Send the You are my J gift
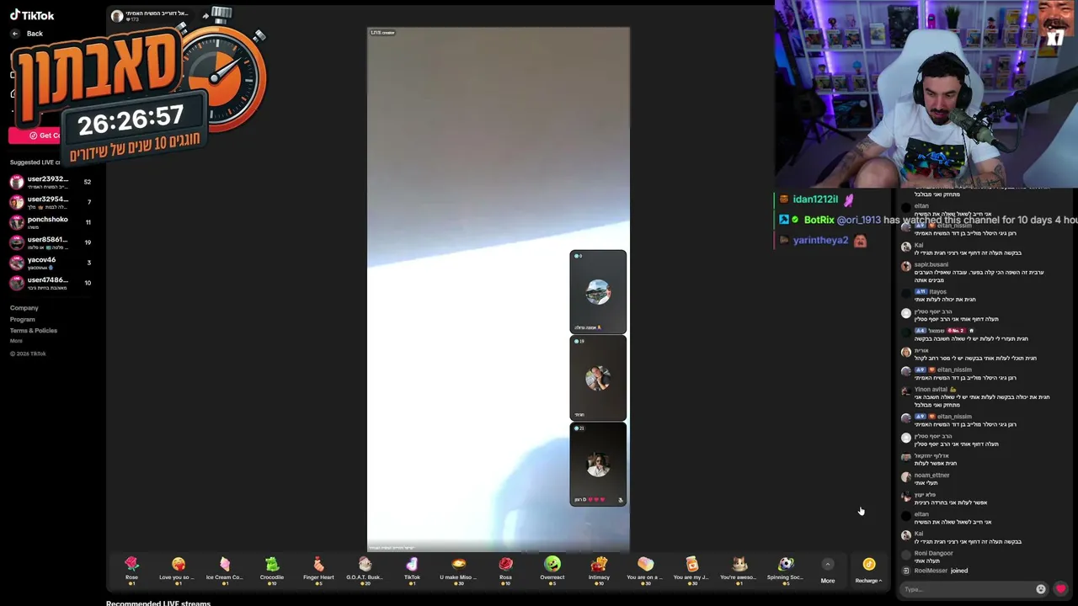Viewport: 1078px width, 606px height. tap(691, 570)
